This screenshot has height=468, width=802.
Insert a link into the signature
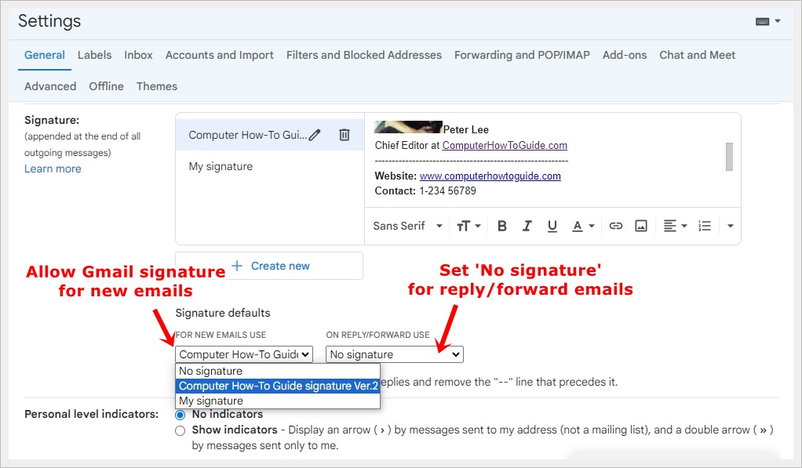click(616, 225)
